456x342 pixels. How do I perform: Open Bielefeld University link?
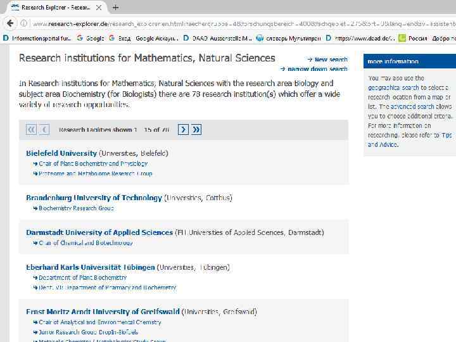coord(61,153)
